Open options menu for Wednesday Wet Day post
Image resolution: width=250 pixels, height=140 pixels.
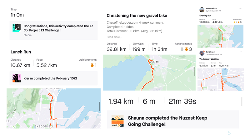(241, 52)
